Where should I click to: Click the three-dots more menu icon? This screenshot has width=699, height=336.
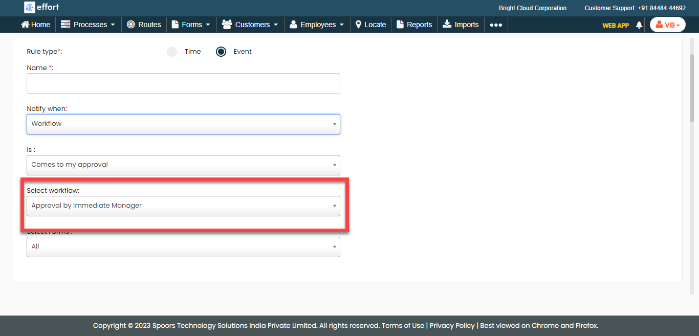[x=495, y=25]
